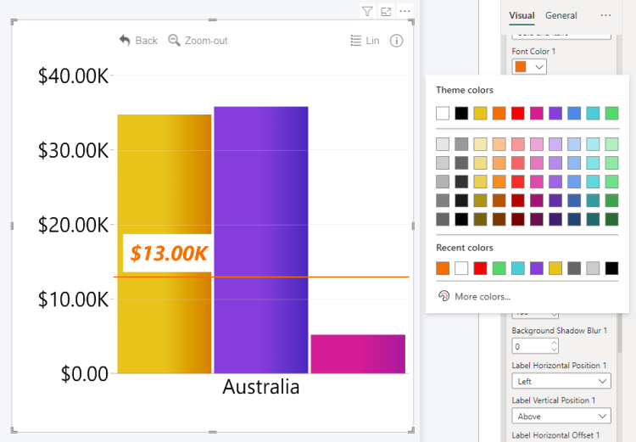Pick the white swatch in Theme colors
Screen dimensions: 636x442
tap(443, 113)
